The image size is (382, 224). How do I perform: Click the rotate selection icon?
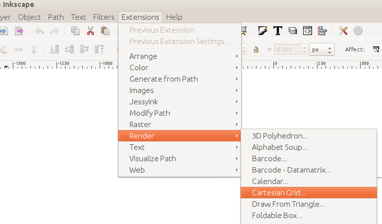pyautogui.click(x=4, y=49)
